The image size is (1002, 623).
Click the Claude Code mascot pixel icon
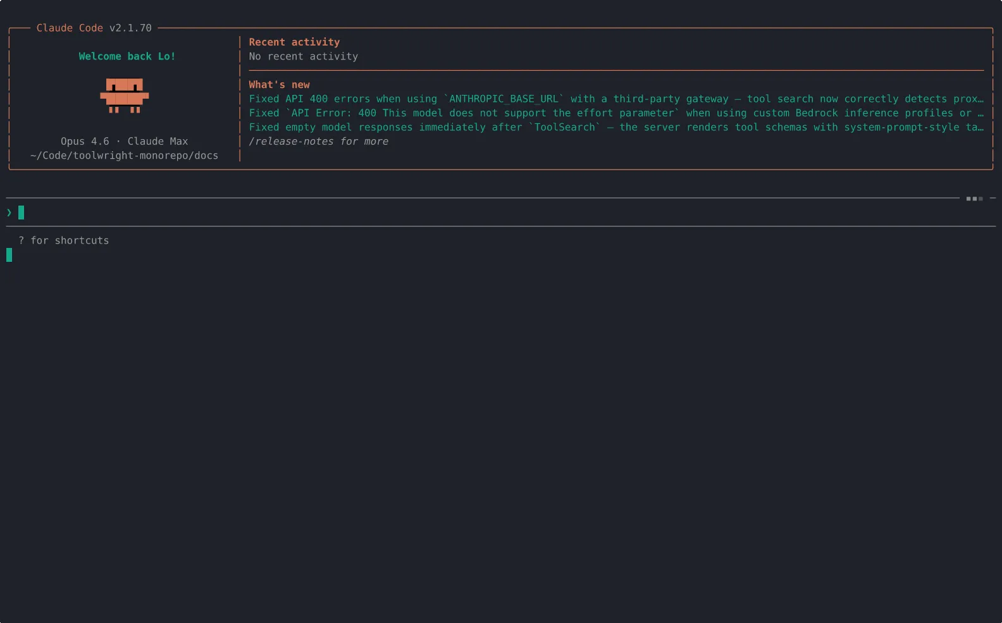tap(125, 96)
